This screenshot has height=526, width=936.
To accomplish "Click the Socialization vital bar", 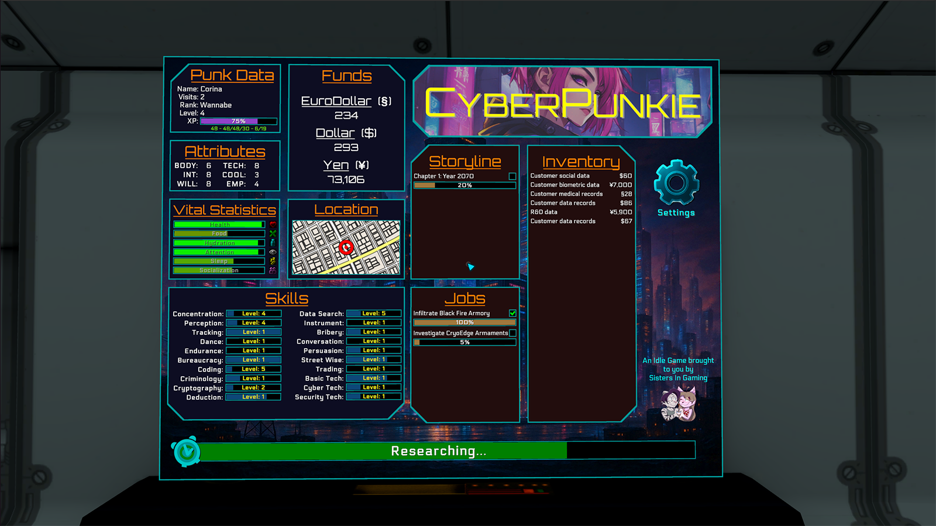I will tap(219, 270).
